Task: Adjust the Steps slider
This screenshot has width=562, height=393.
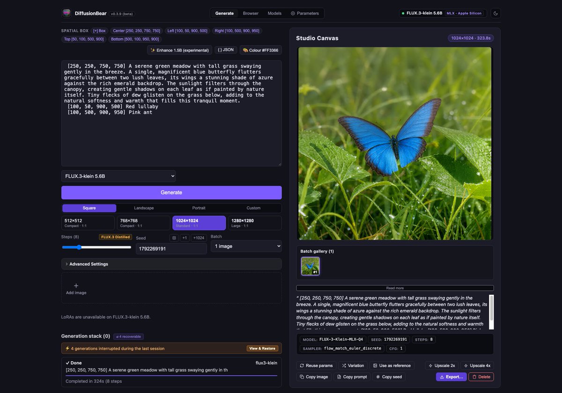Action: click(x=96, y=247)
